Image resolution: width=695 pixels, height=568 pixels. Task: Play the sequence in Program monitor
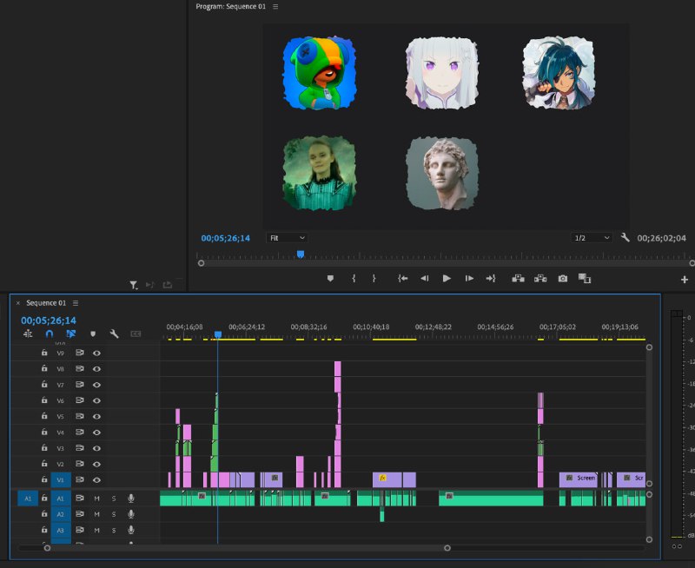[x=447, y=278]
